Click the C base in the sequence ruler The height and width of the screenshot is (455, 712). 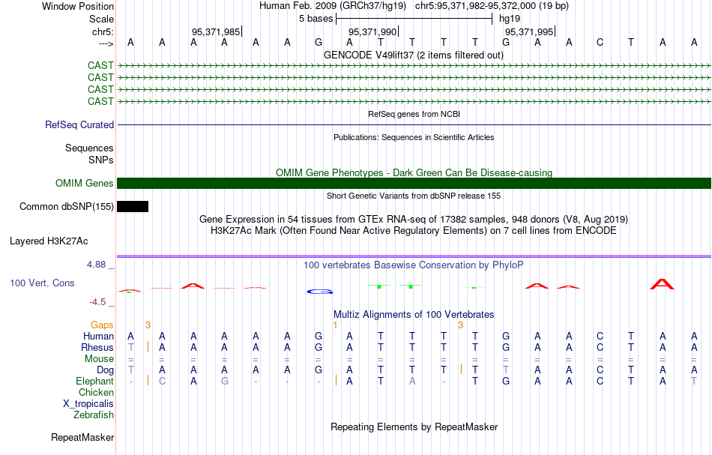[x=600, y=42]
